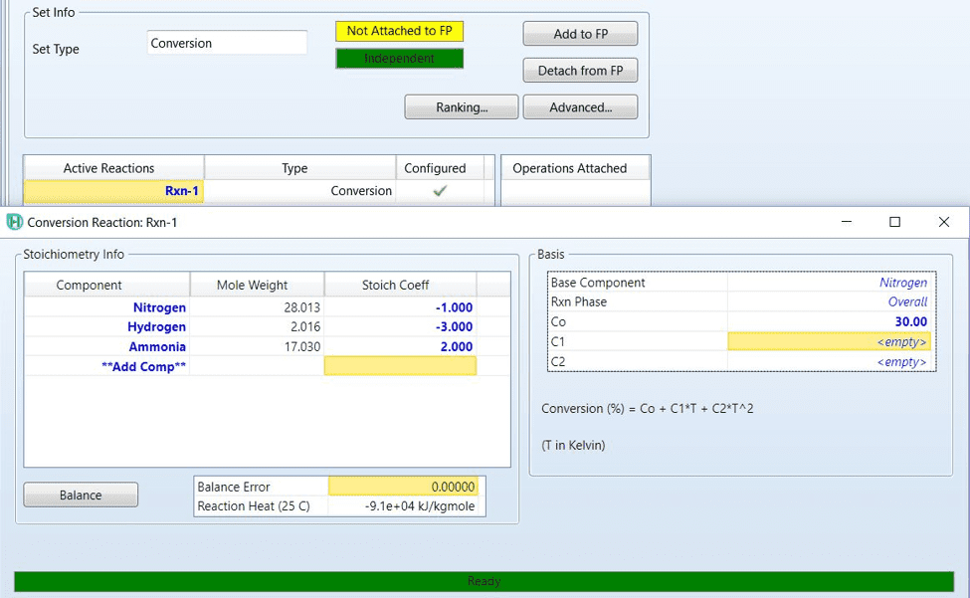Select the Nitrogen component row

tap(107, 307)
